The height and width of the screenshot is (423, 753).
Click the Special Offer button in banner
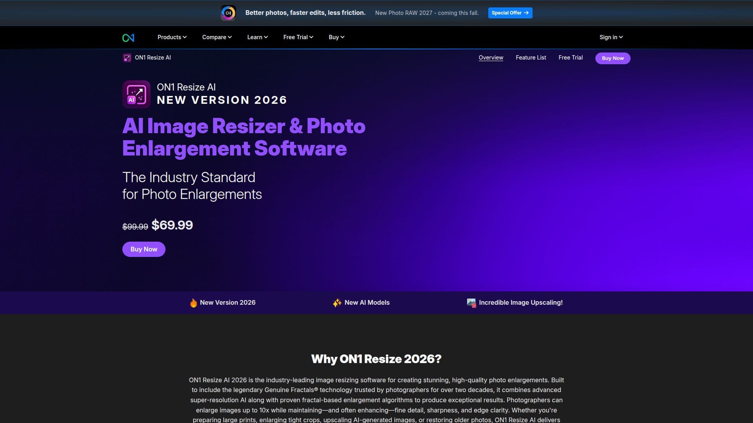coord(510,13)
